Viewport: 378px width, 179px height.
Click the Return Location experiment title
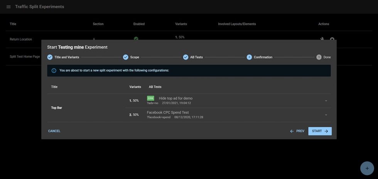pos(21,39)
